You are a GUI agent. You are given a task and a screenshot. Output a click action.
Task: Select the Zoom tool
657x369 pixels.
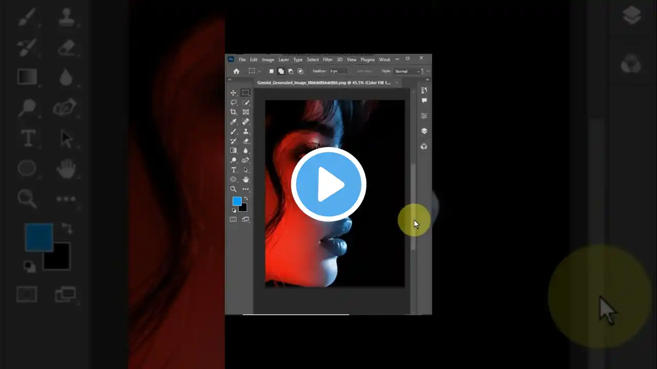point(234,189)
